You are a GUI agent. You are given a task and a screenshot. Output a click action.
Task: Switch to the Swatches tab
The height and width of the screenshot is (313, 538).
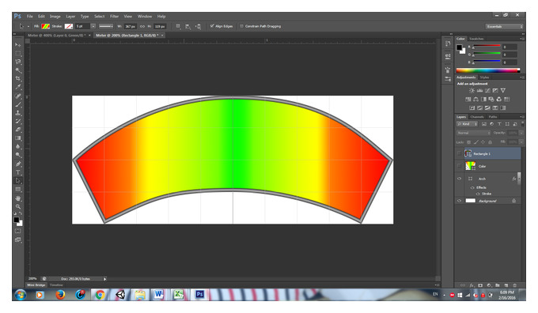tap(476, 39)
